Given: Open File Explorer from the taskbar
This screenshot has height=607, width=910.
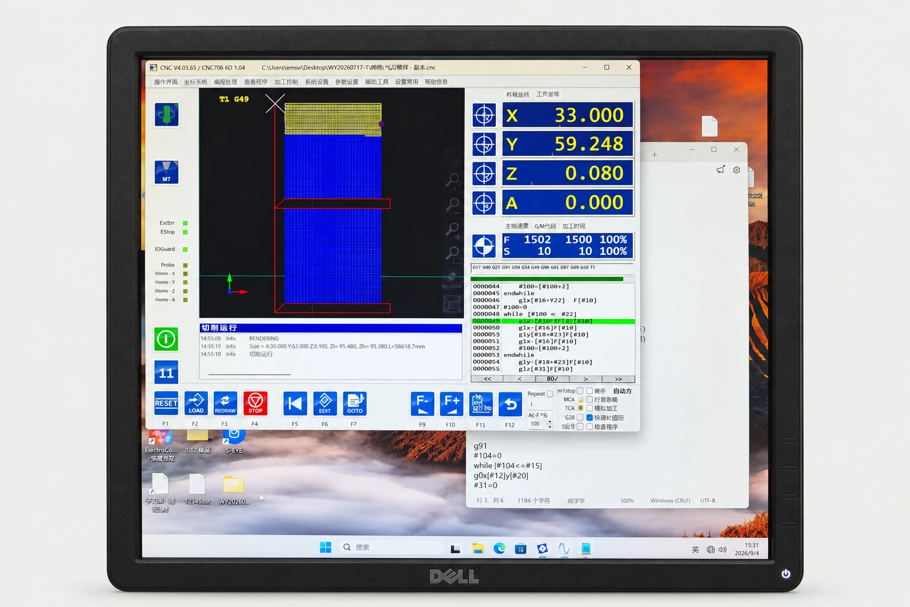Looking at the screenshot, I should point(478,548).
